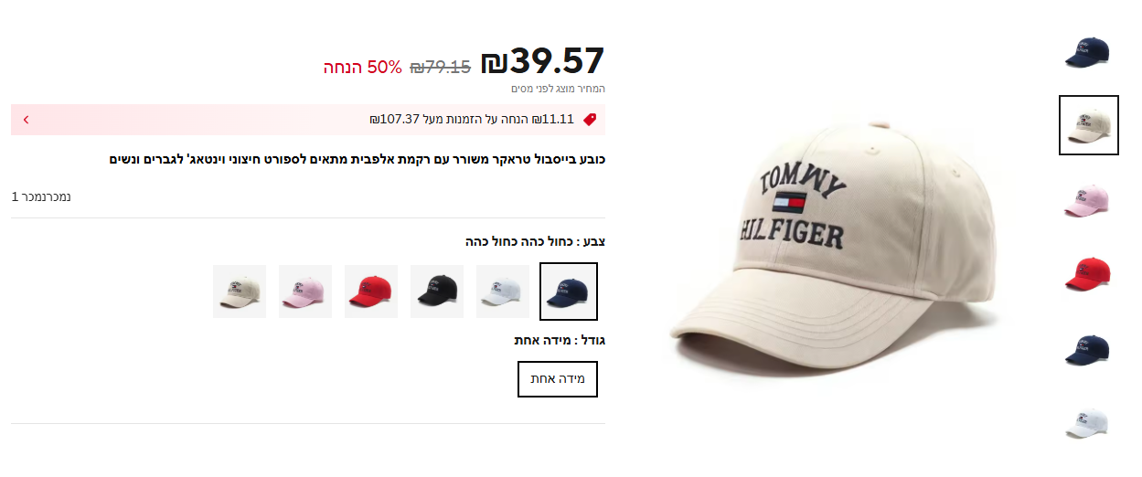Show the lower navy cap thumbnail

[x=1087, y=349]
